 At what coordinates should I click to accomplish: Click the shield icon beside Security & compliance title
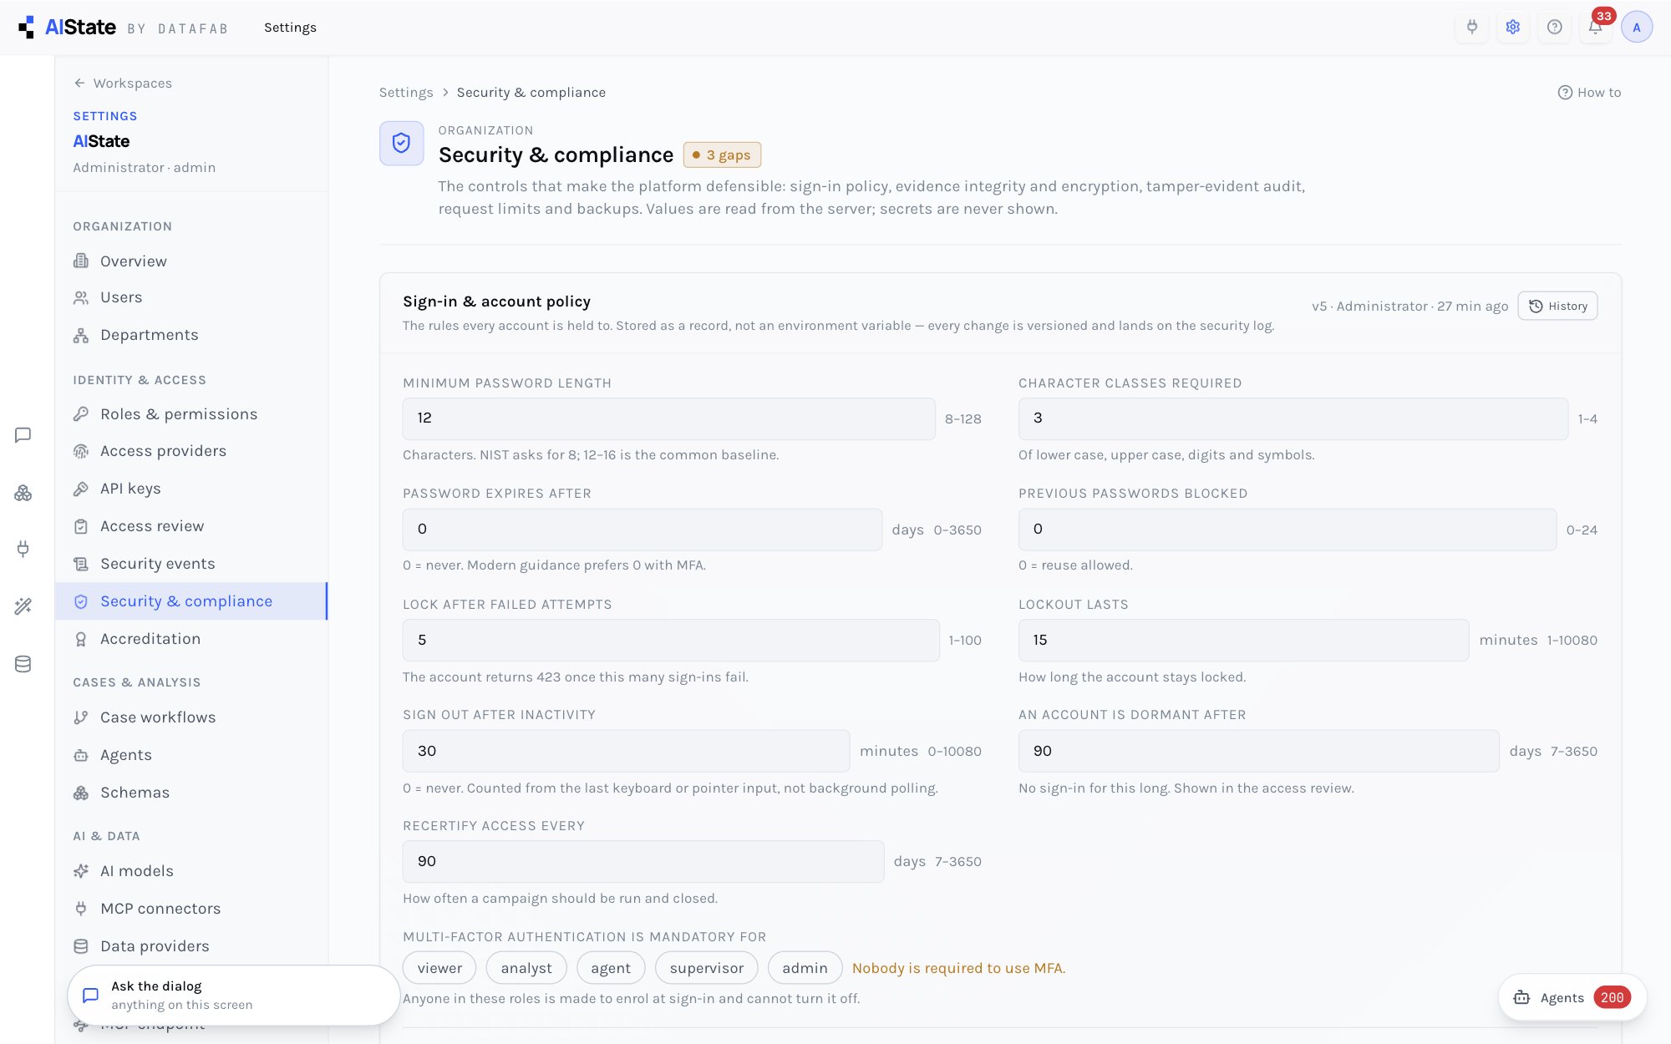click(401, 143)
